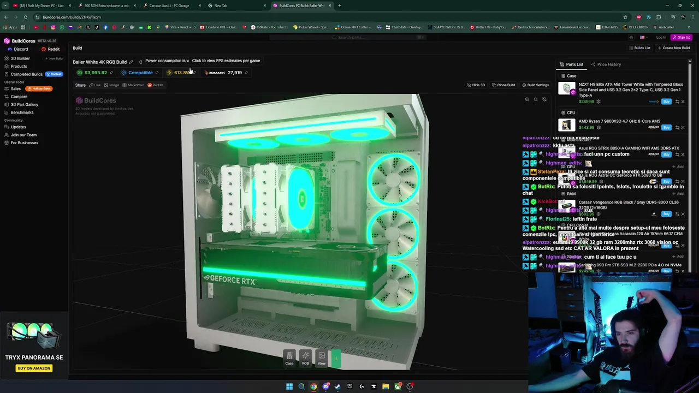This screenshot has height=393, width=699.
Task: Open the Sales page
Action: pos(13,88)
